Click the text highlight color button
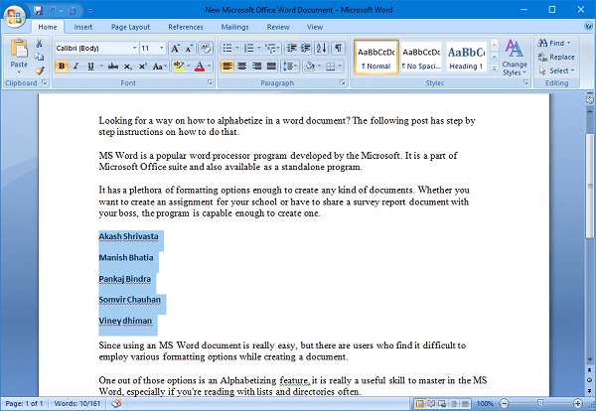The width and height of the screenshot is (596, 411). (x=178, y=67)
